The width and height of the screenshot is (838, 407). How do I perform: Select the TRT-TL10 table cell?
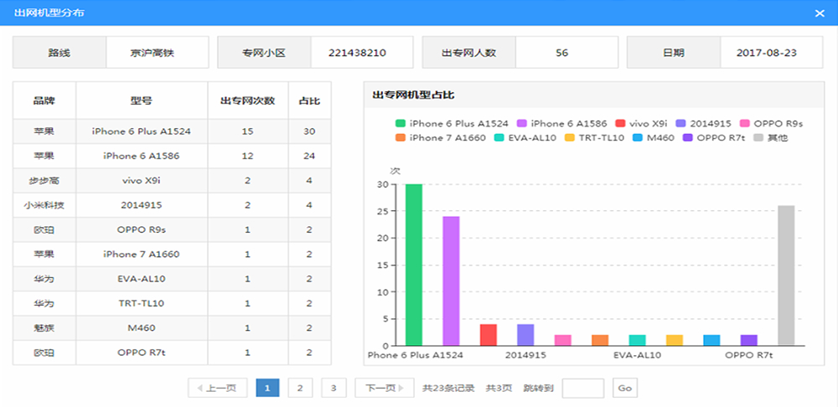coord(142,303)
